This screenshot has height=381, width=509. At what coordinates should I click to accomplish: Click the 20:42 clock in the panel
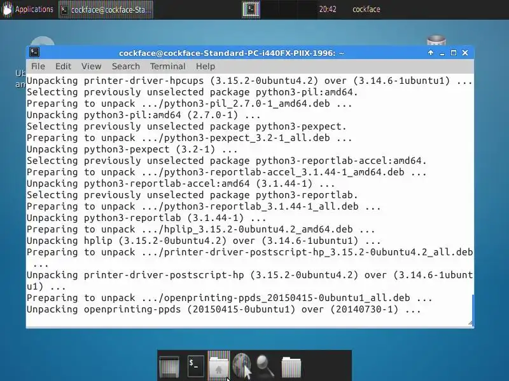(327, 10)
